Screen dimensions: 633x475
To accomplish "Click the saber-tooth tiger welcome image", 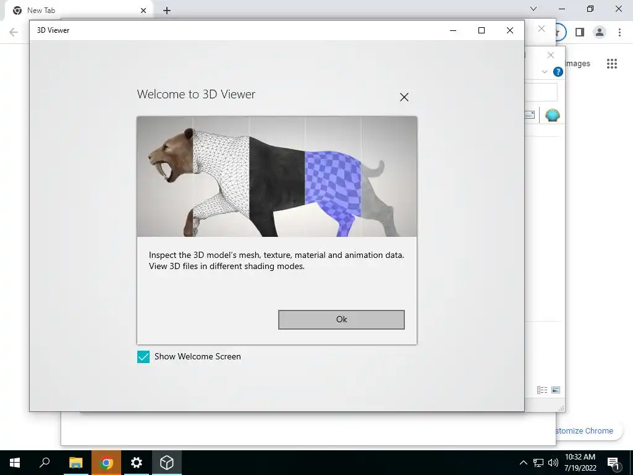I will click(x=277, y=176).
